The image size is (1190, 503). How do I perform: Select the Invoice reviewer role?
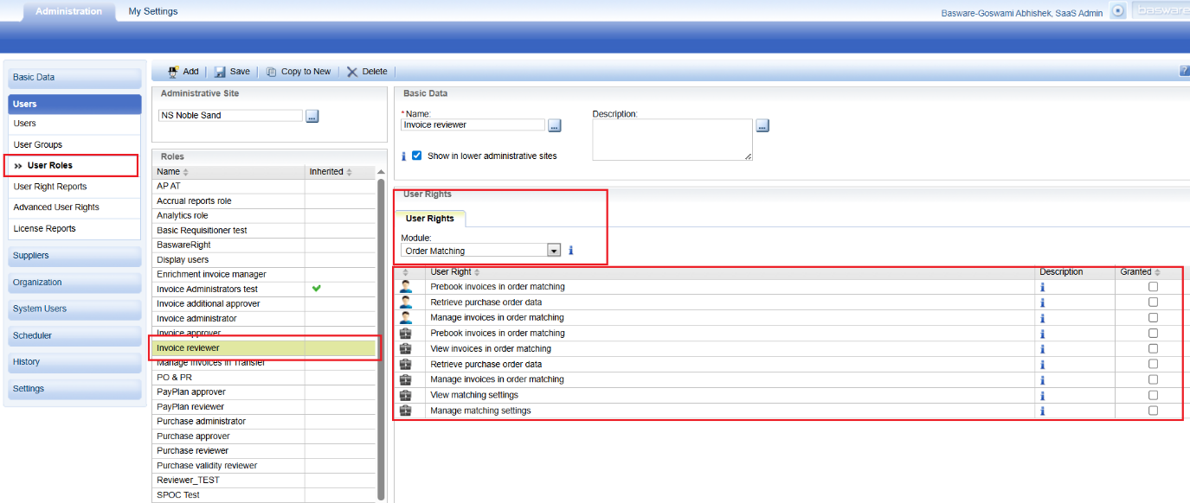click(x=264, y=347)
